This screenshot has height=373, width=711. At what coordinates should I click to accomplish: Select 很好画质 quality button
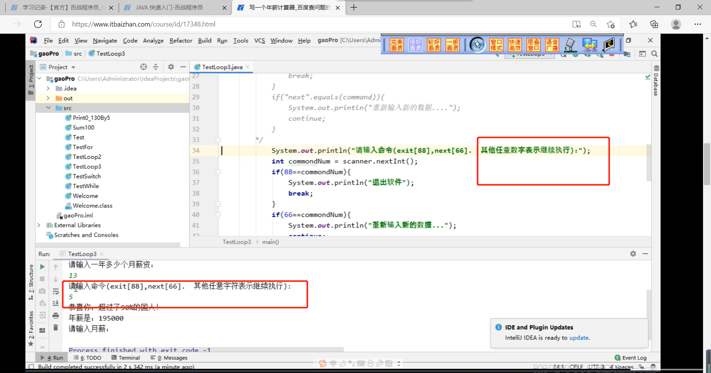(415, 45)
